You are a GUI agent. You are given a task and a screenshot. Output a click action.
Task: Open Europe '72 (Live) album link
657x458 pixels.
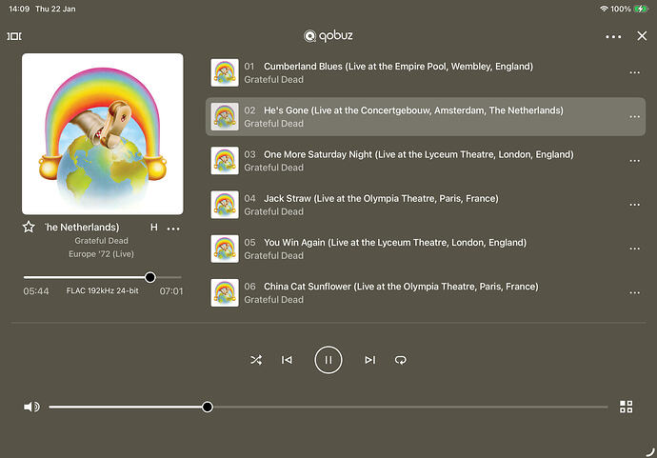101,254
